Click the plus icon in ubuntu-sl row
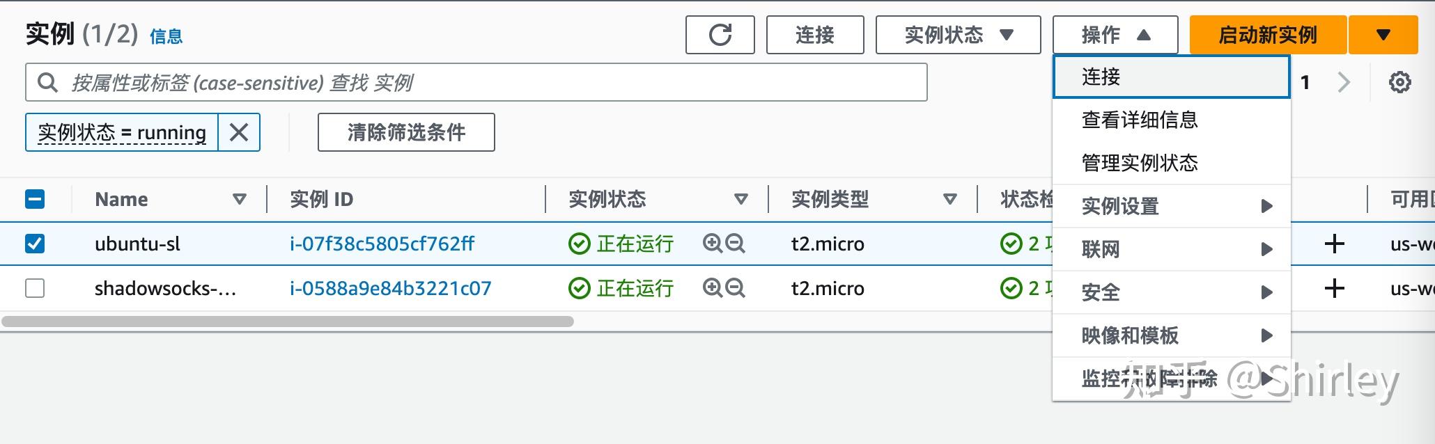Image resolution: width=1435 pixels, height=444 pixels. tap(1334, 244)
